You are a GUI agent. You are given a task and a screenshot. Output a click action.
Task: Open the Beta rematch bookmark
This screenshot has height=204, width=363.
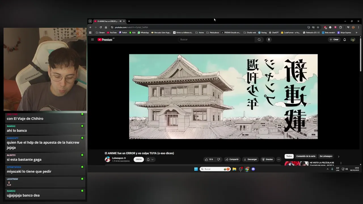click(328, 33)
